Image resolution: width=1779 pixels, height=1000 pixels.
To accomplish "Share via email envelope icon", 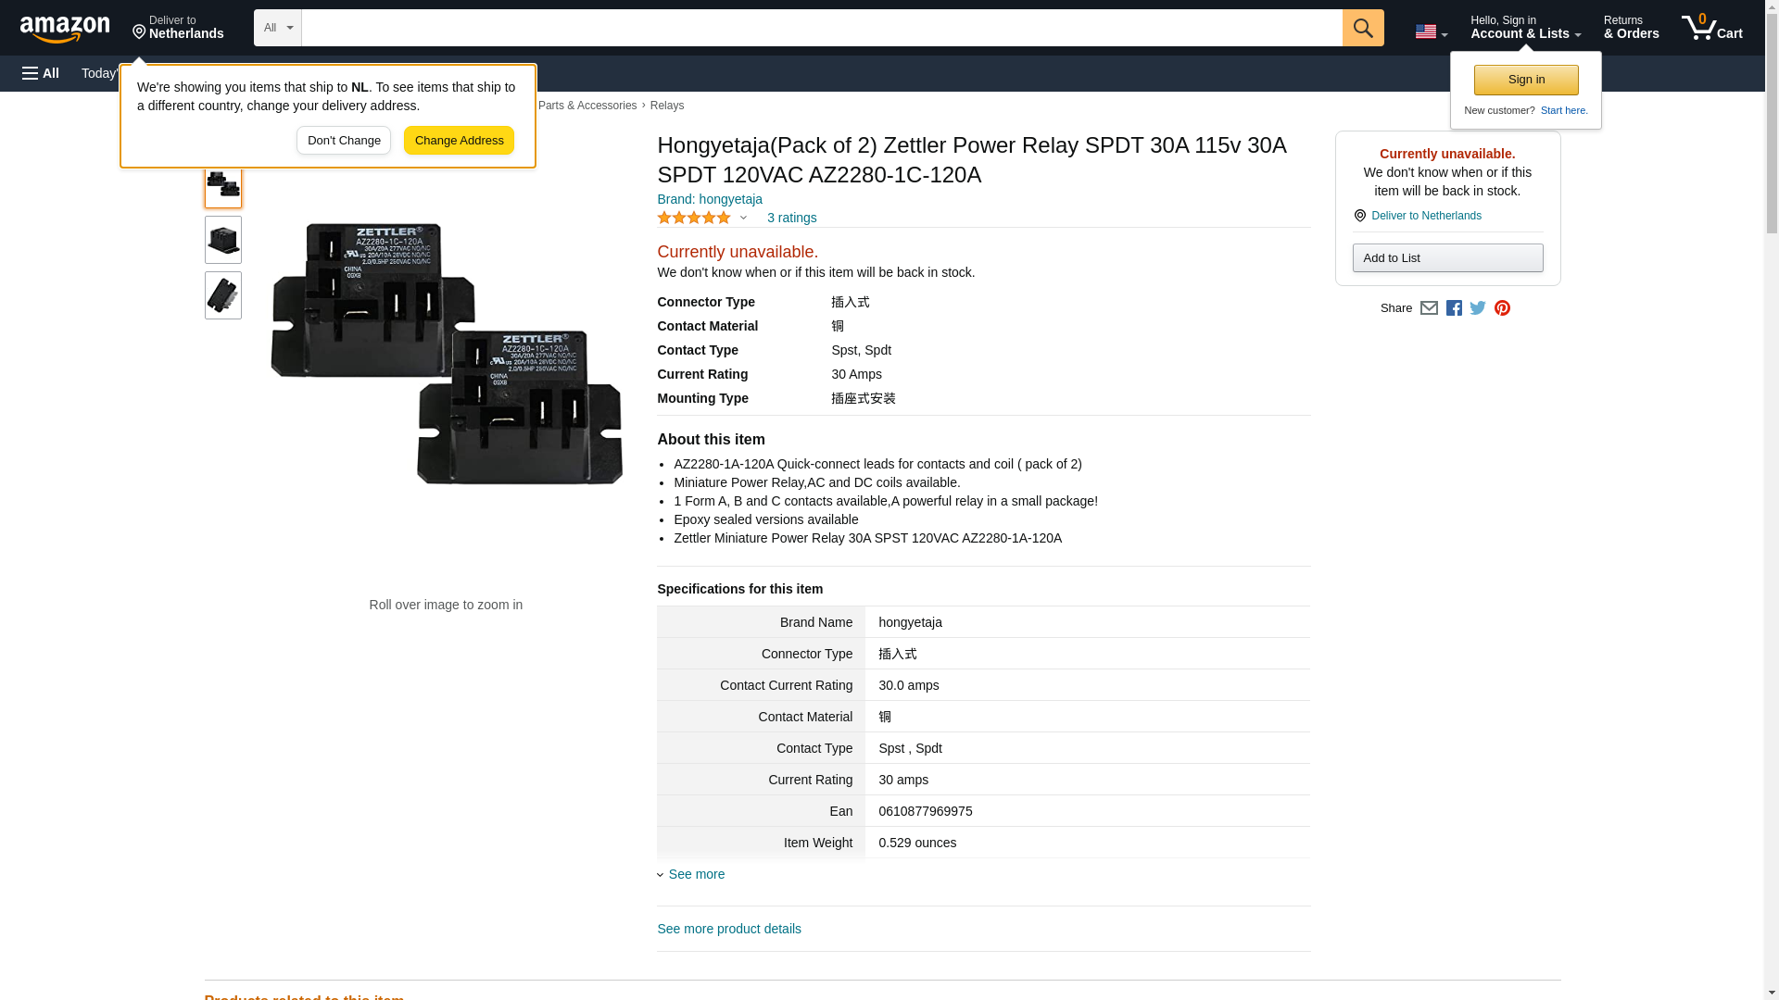I will [x=1429, y=308].
